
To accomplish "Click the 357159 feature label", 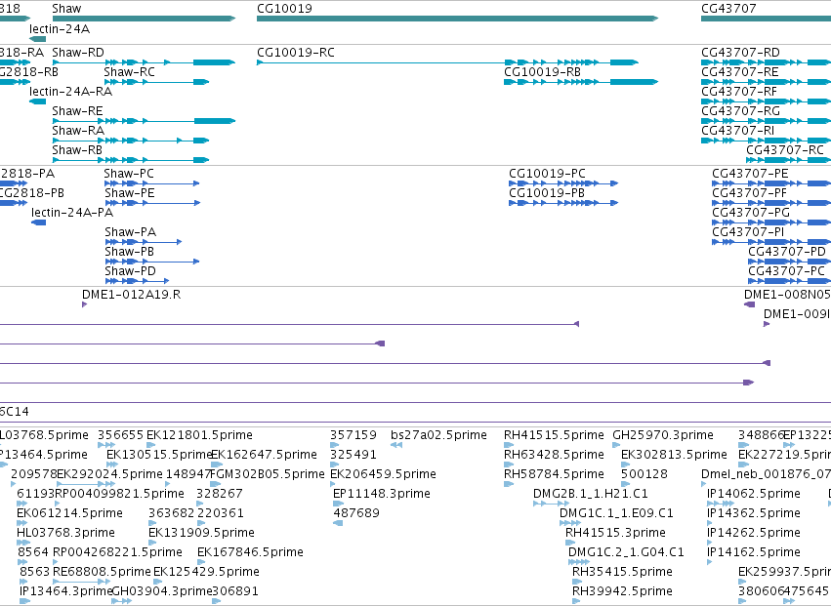I will pos(353,435).
